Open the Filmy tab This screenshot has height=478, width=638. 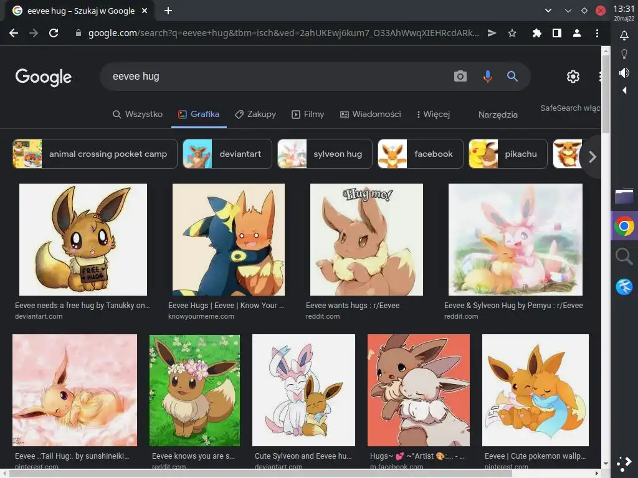click(308, 115)
